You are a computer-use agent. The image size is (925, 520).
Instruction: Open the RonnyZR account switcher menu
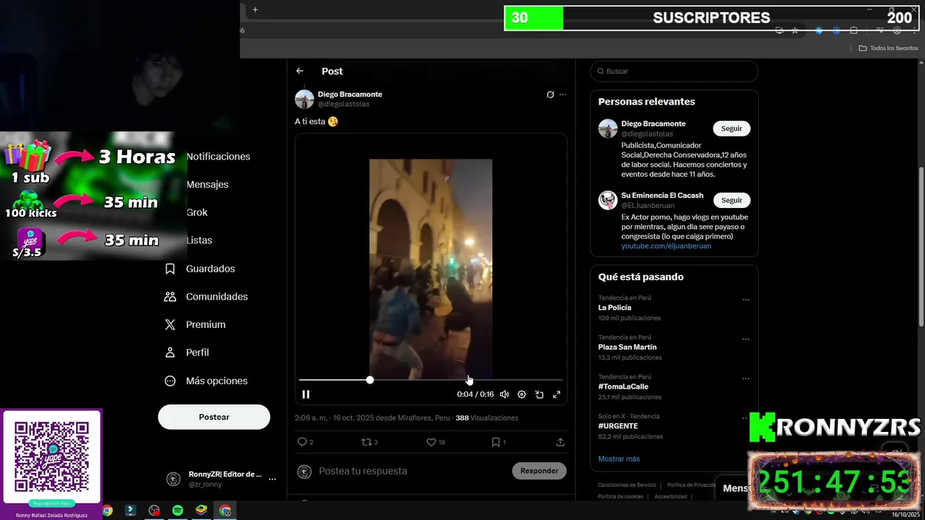pyautogui.click(x=221, y=479)
